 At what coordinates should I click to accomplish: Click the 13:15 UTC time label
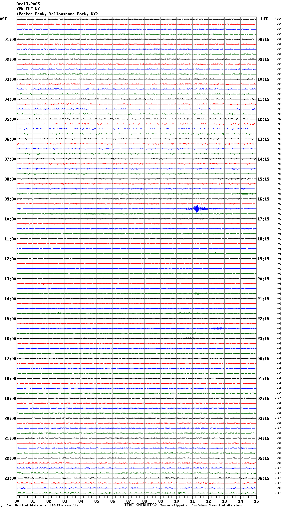click(x=263, y=139)
